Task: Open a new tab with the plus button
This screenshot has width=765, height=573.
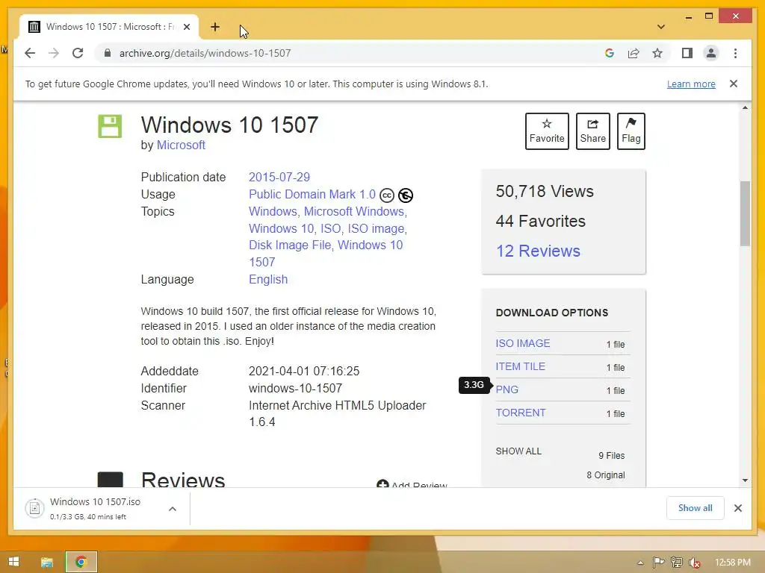Action: tap(215, 27)
